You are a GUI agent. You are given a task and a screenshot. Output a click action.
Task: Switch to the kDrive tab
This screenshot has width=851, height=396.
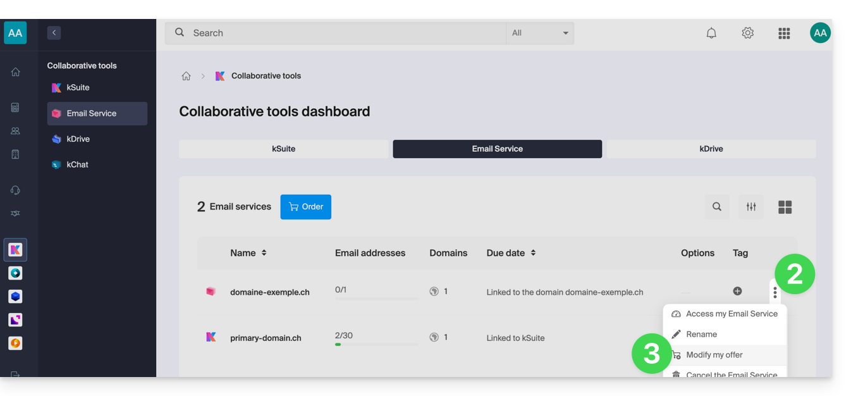pos(711,149)
